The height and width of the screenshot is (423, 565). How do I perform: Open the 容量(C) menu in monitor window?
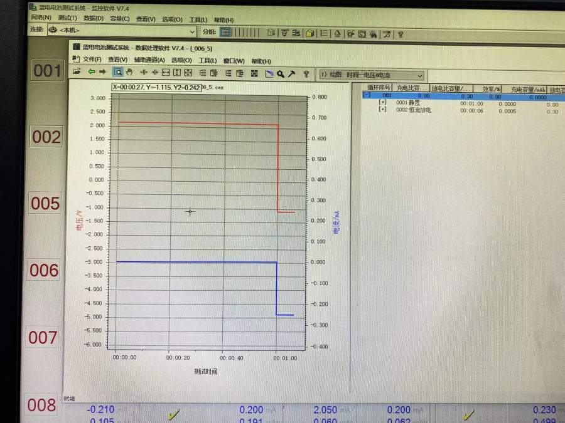pyautogui.click(x=120, y=18)
